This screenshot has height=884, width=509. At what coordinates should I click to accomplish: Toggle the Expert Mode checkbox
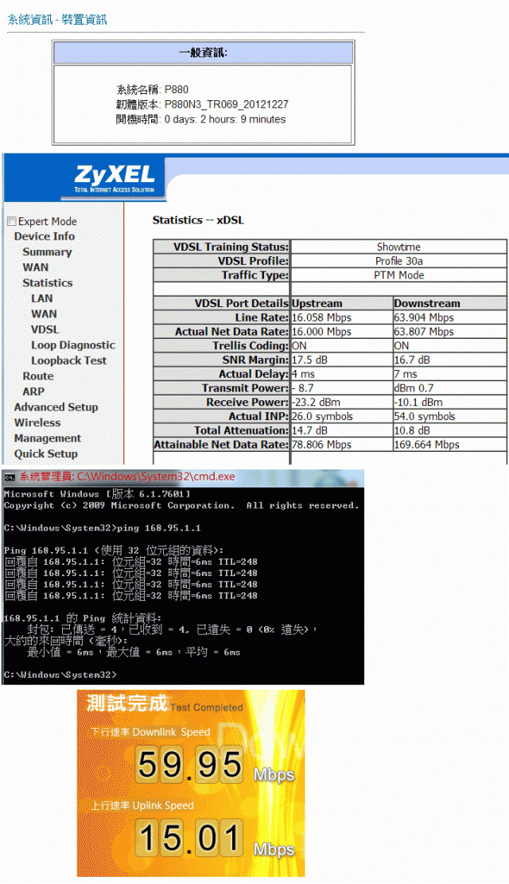[x=11, y=221]
